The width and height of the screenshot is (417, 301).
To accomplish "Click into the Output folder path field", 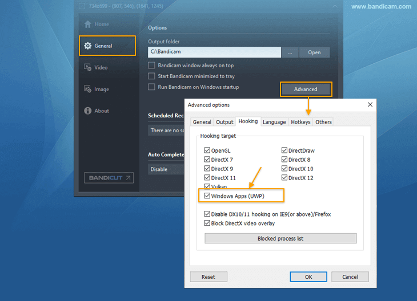I will click(214, 52).
